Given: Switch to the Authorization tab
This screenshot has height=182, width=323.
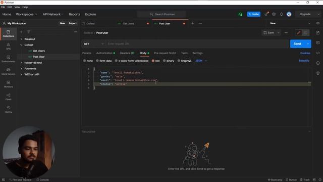Looking at the screenshot, I should click(x=105, y=53).
